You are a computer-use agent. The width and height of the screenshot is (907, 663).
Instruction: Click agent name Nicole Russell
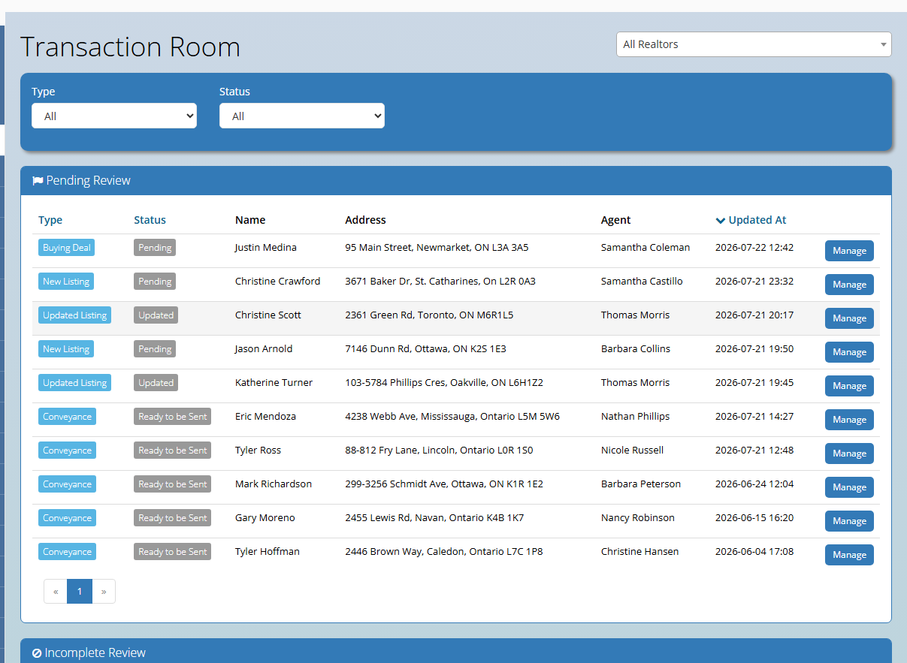(x=632, y=450)
